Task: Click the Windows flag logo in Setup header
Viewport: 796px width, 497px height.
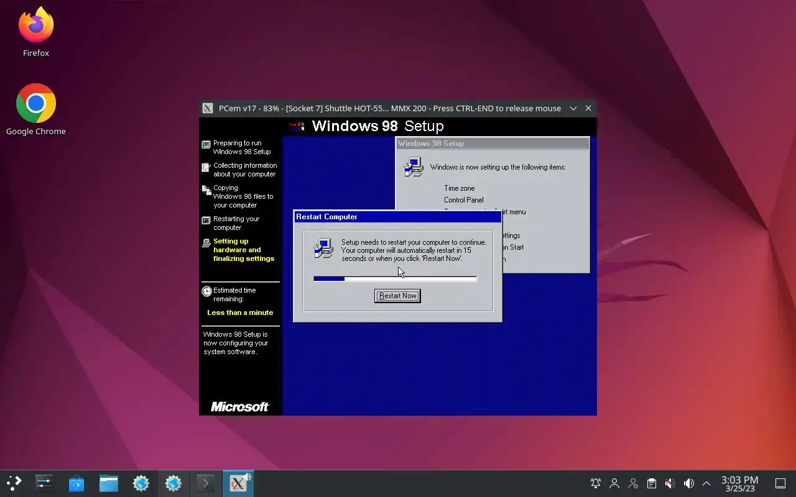Action: (x=297, y=126)
